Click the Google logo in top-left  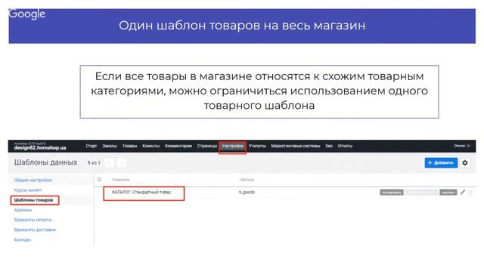click(27, 14)
